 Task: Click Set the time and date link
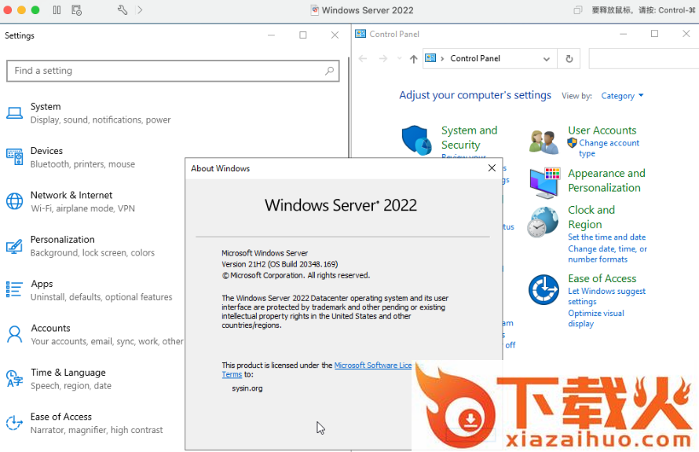(x=606, y=237)
